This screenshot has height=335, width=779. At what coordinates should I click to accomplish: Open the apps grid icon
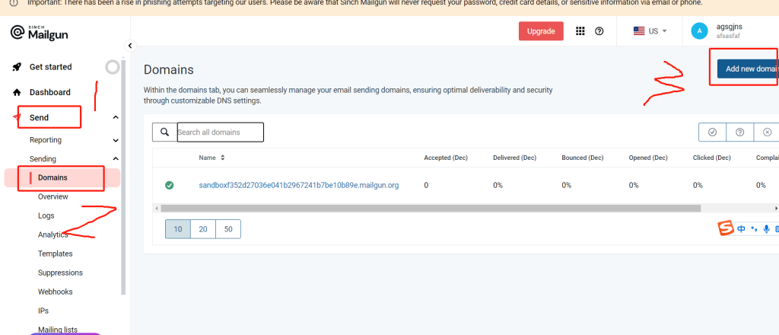click(x=580, y=31)
